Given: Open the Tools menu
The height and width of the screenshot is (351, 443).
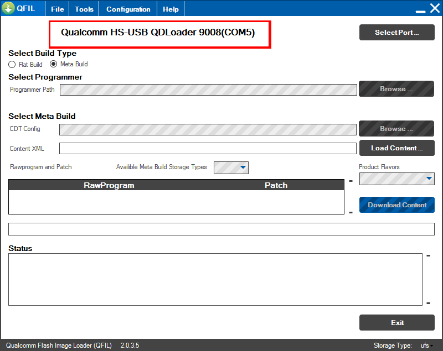Looking at the screenshot, I should (84, 9).
